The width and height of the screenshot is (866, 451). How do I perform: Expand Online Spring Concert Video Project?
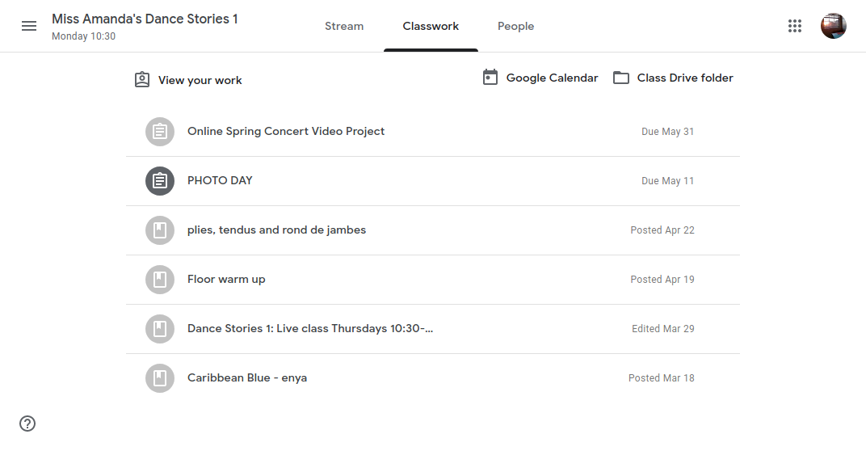[x=433, y=132]
